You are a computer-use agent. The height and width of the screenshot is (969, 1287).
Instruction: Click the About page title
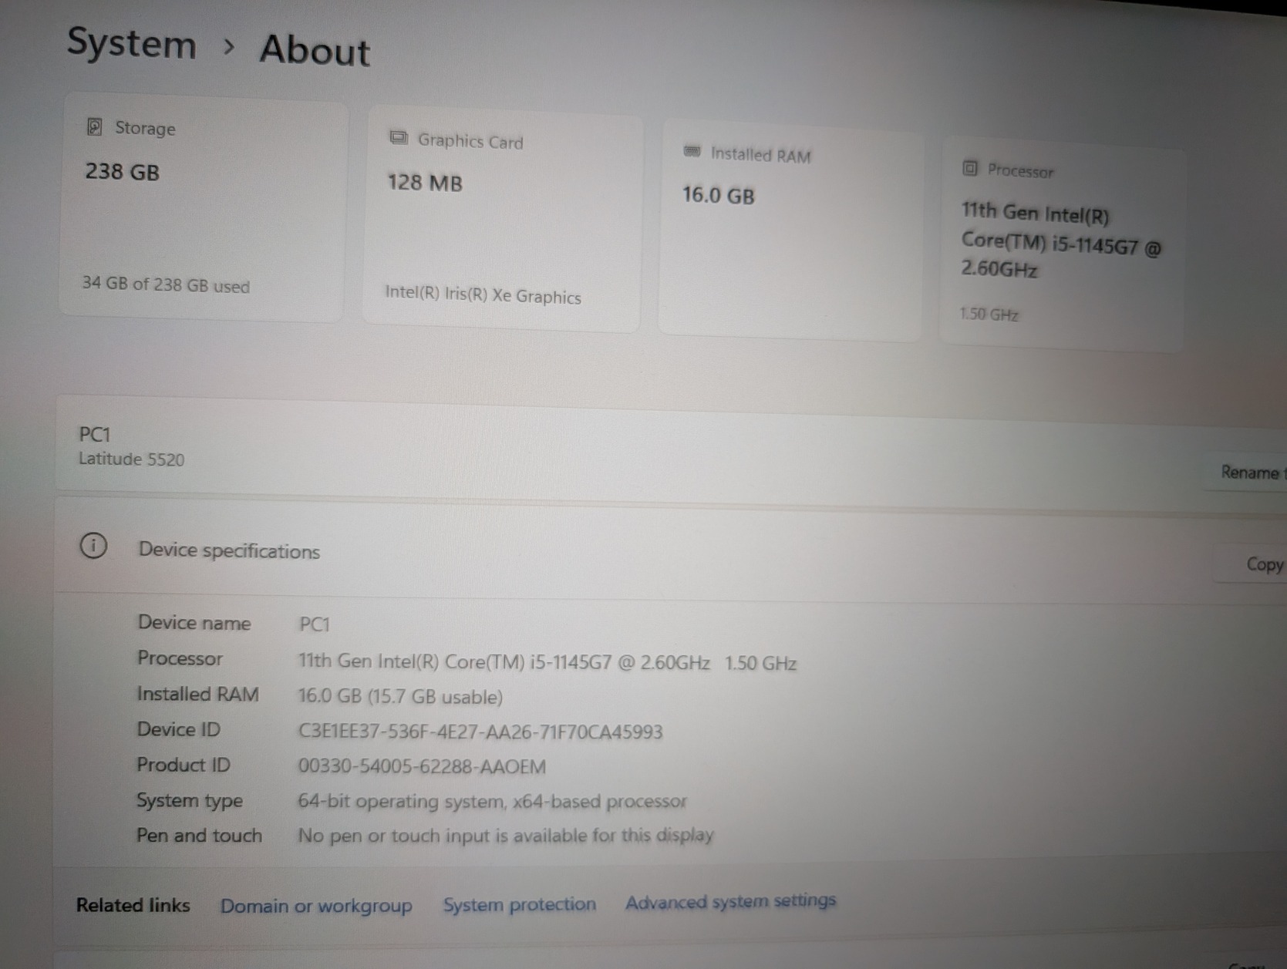(x=315, y=50)
